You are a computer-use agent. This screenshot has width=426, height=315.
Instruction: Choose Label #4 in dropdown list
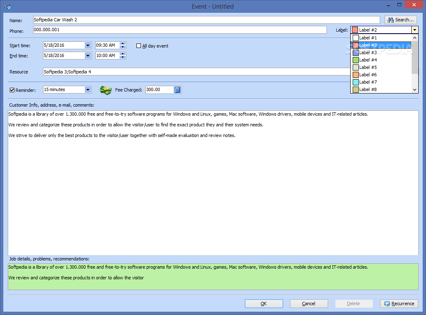381,60
